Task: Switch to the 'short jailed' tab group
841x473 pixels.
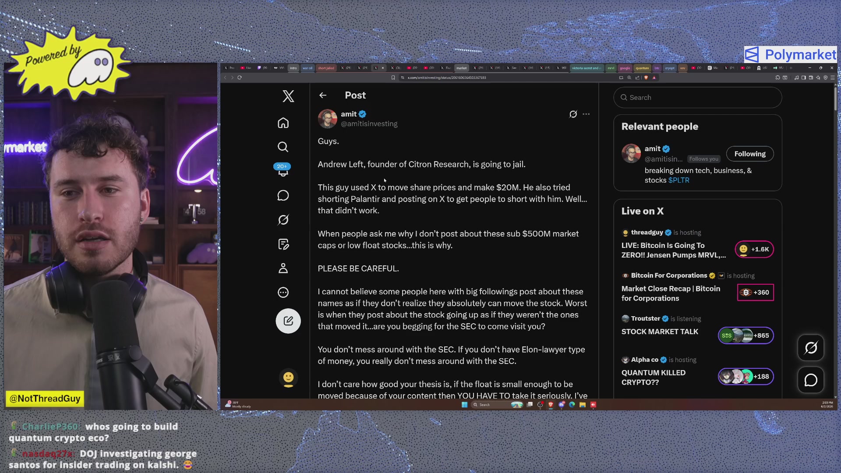Action: pos(326,68)
